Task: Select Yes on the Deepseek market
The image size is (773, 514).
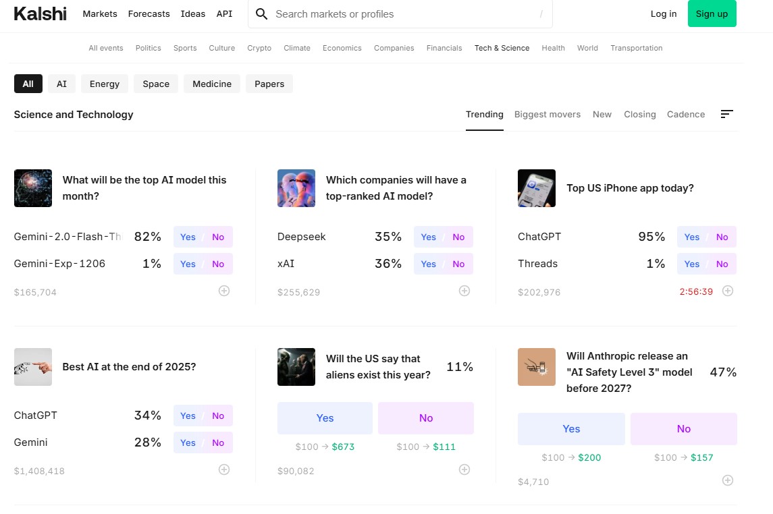Action: click(x=428, y=237)
